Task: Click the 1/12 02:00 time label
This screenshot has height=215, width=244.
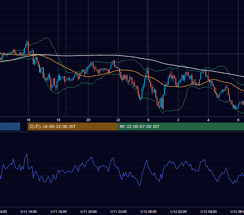Action: click(x=178, y=211)
